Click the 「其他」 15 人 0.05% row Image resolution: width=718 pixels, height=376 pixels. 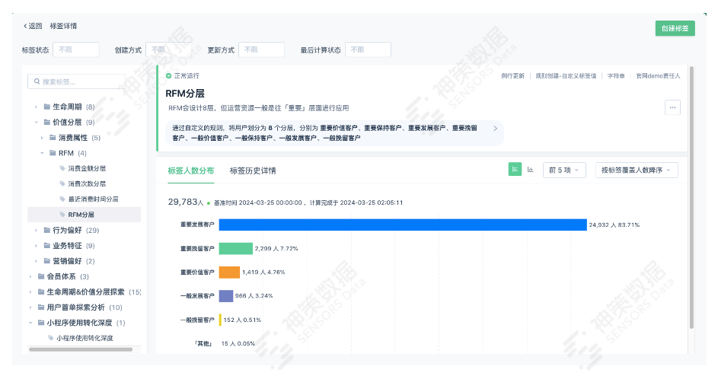[225, 343]
